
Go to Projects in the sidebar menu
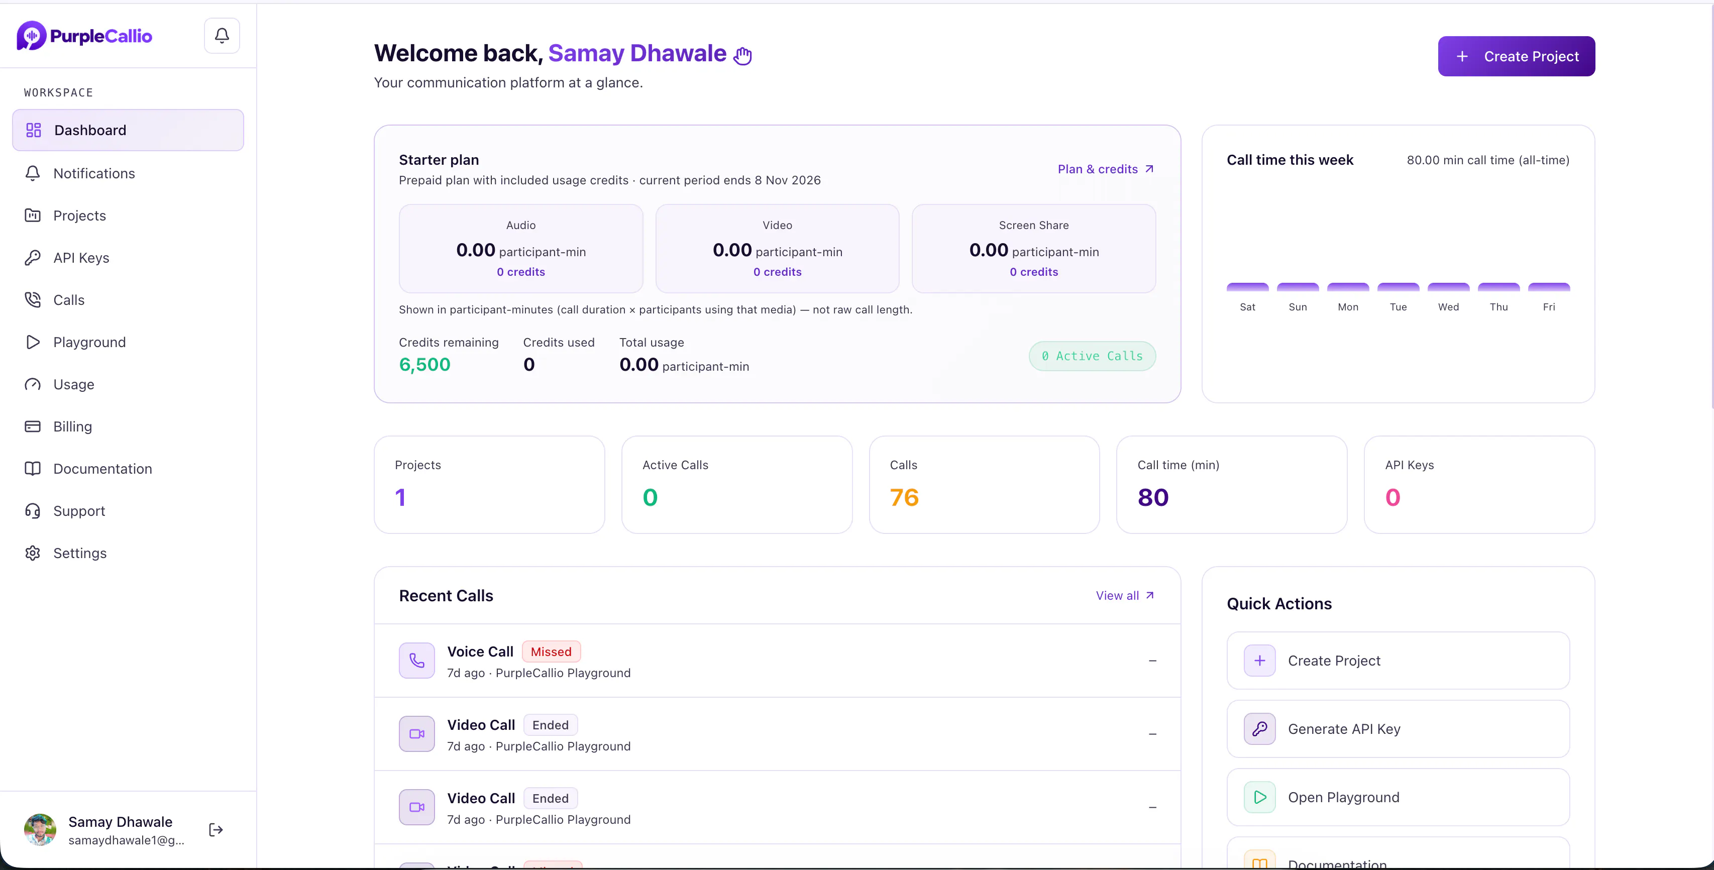tap(128, 215)
